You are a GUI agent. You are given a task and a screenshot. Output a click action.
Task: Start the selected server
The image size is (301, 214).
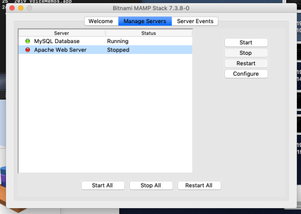coord(246,43)
